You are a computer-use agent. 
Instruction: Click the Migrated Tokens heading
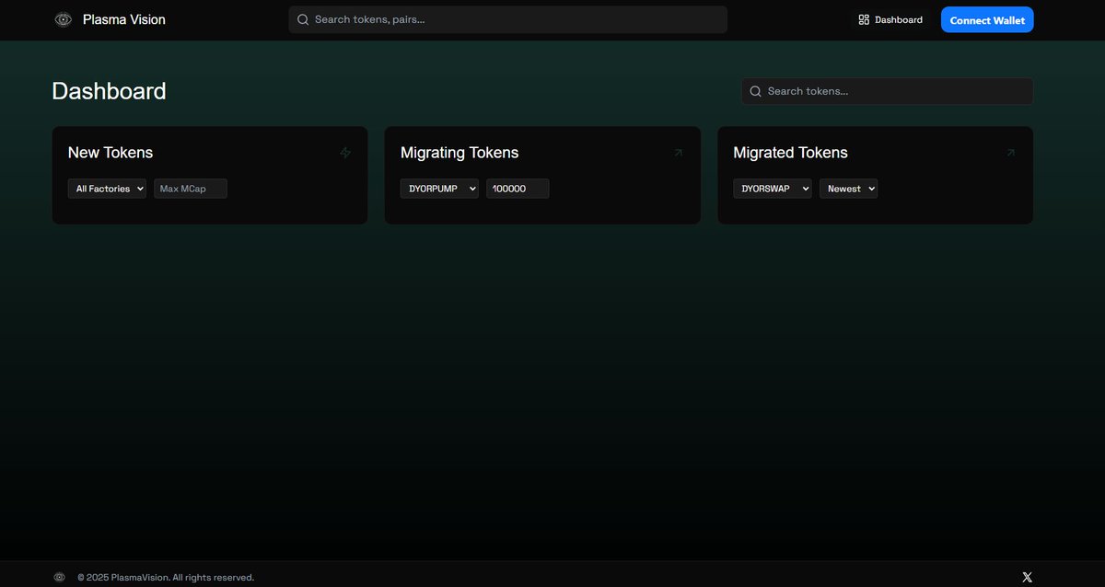click(x=790, y=153)
